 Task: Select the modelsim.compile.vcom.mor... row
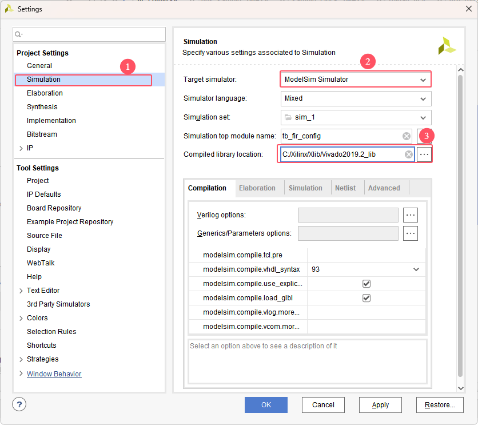click(x=307, y=327)
